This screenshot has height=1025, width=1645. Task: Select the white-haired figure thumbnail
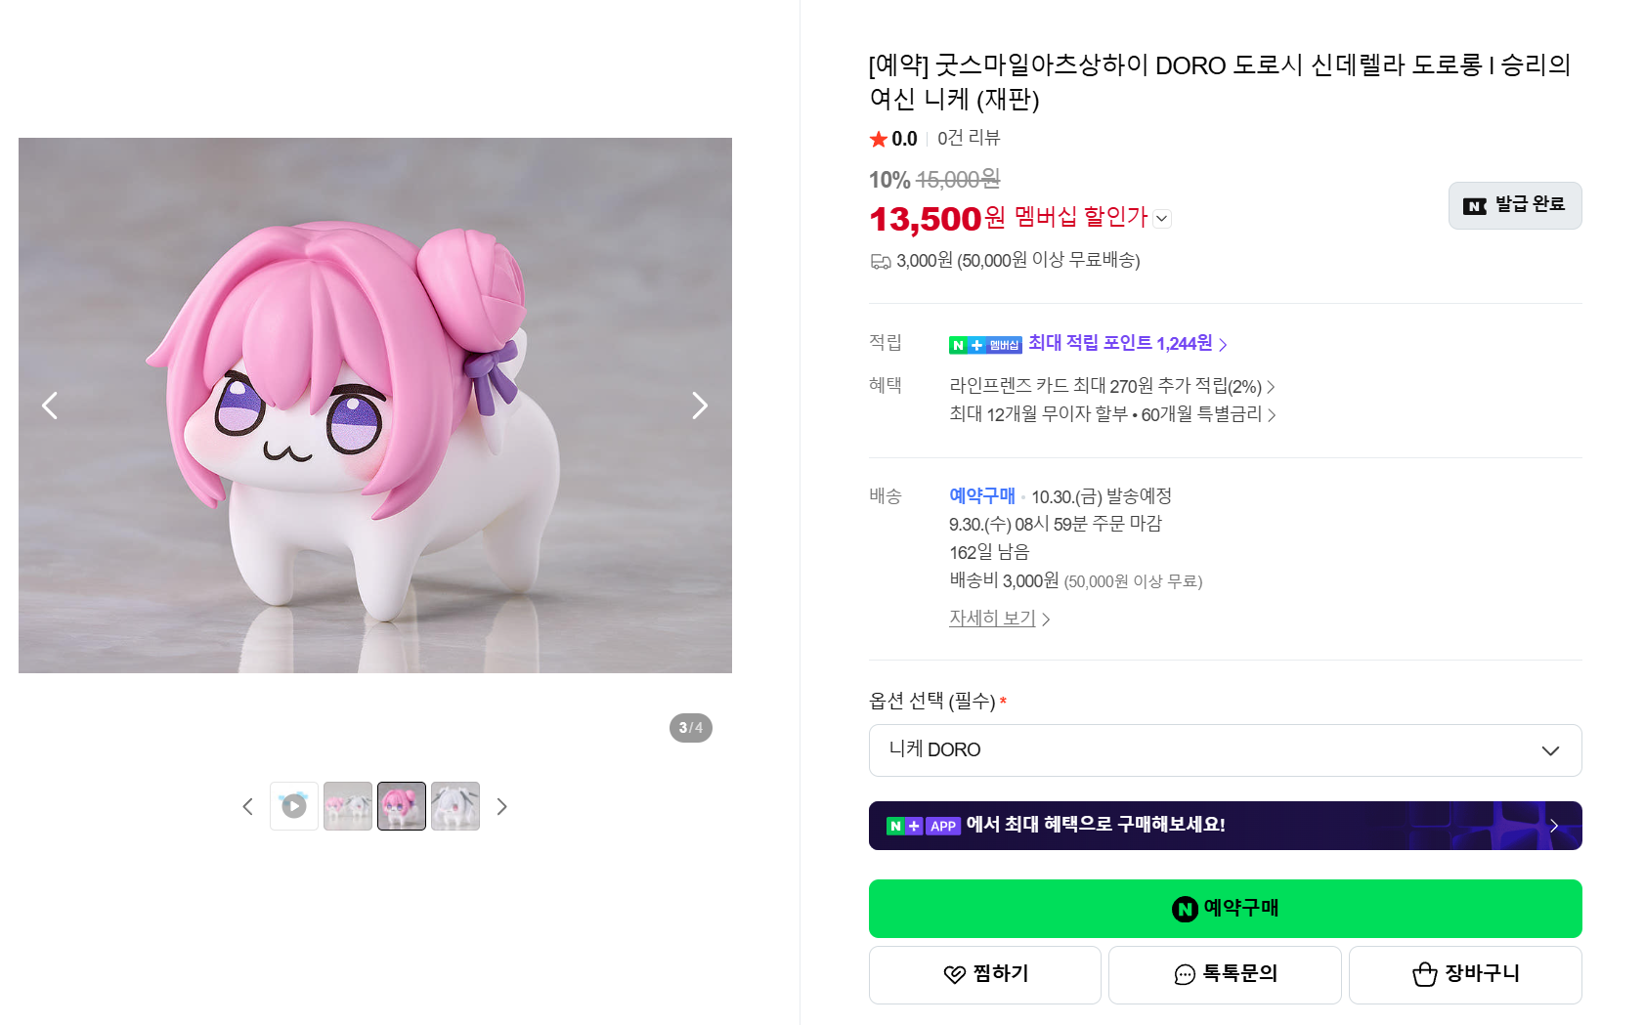[455, 806]
